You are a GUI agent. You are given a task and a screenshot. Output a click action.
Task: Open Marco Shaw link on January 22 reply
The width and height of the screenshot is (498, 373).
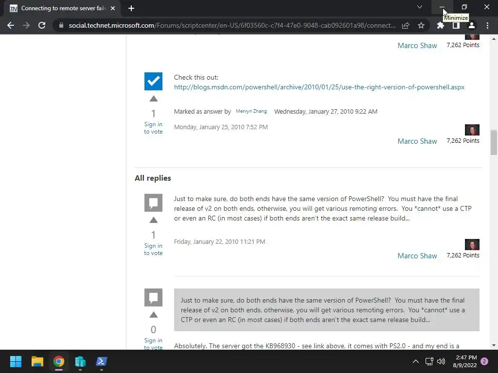coord(417,255)
